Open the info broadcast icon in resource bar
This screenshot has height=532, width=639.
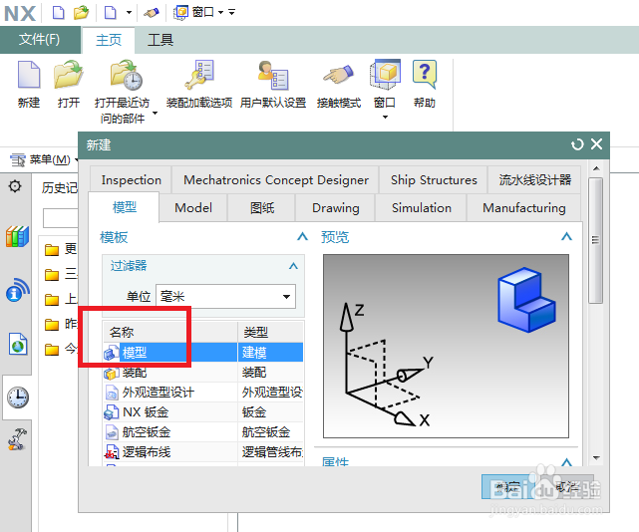17,290
